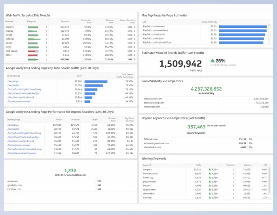Click the green trend arrow in denim skirt row

click(x=210, y=194)
